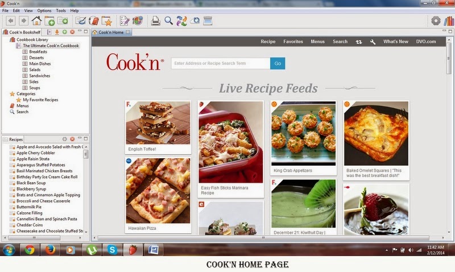Click the favorites star window toolbar icon
This screenshot has height=272, width=455.
pyautogui.click(x=106, y=21)
